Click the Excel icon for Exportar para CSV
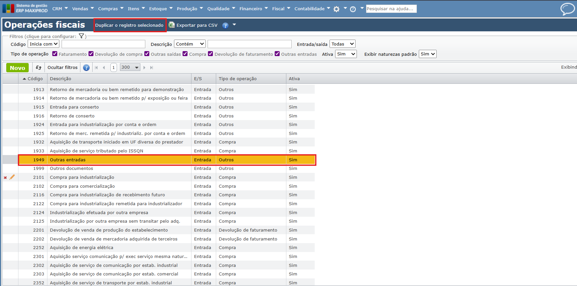Screen dimensions: 577x286 click(x=171, y=25)
